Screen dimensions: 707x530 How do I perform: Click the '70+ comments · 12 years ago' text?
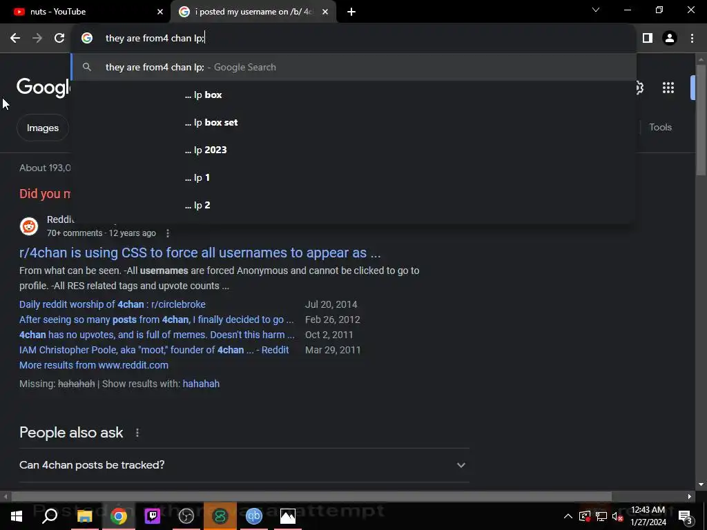pyautogui.click(x=101, y=233)
